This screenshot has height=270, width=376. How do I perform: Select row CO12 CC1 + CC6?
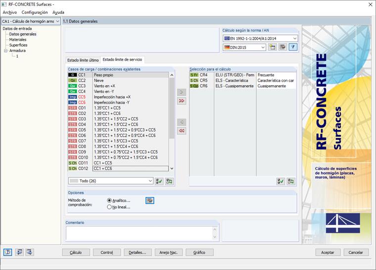pyautogui.click(x=118, y=168)
